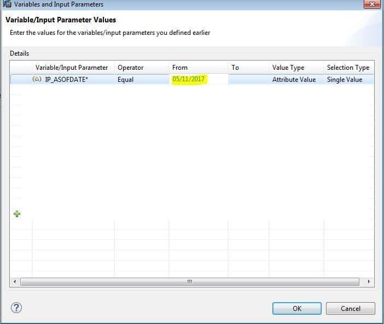Click the Selection Type column header

tap(348, 68)
